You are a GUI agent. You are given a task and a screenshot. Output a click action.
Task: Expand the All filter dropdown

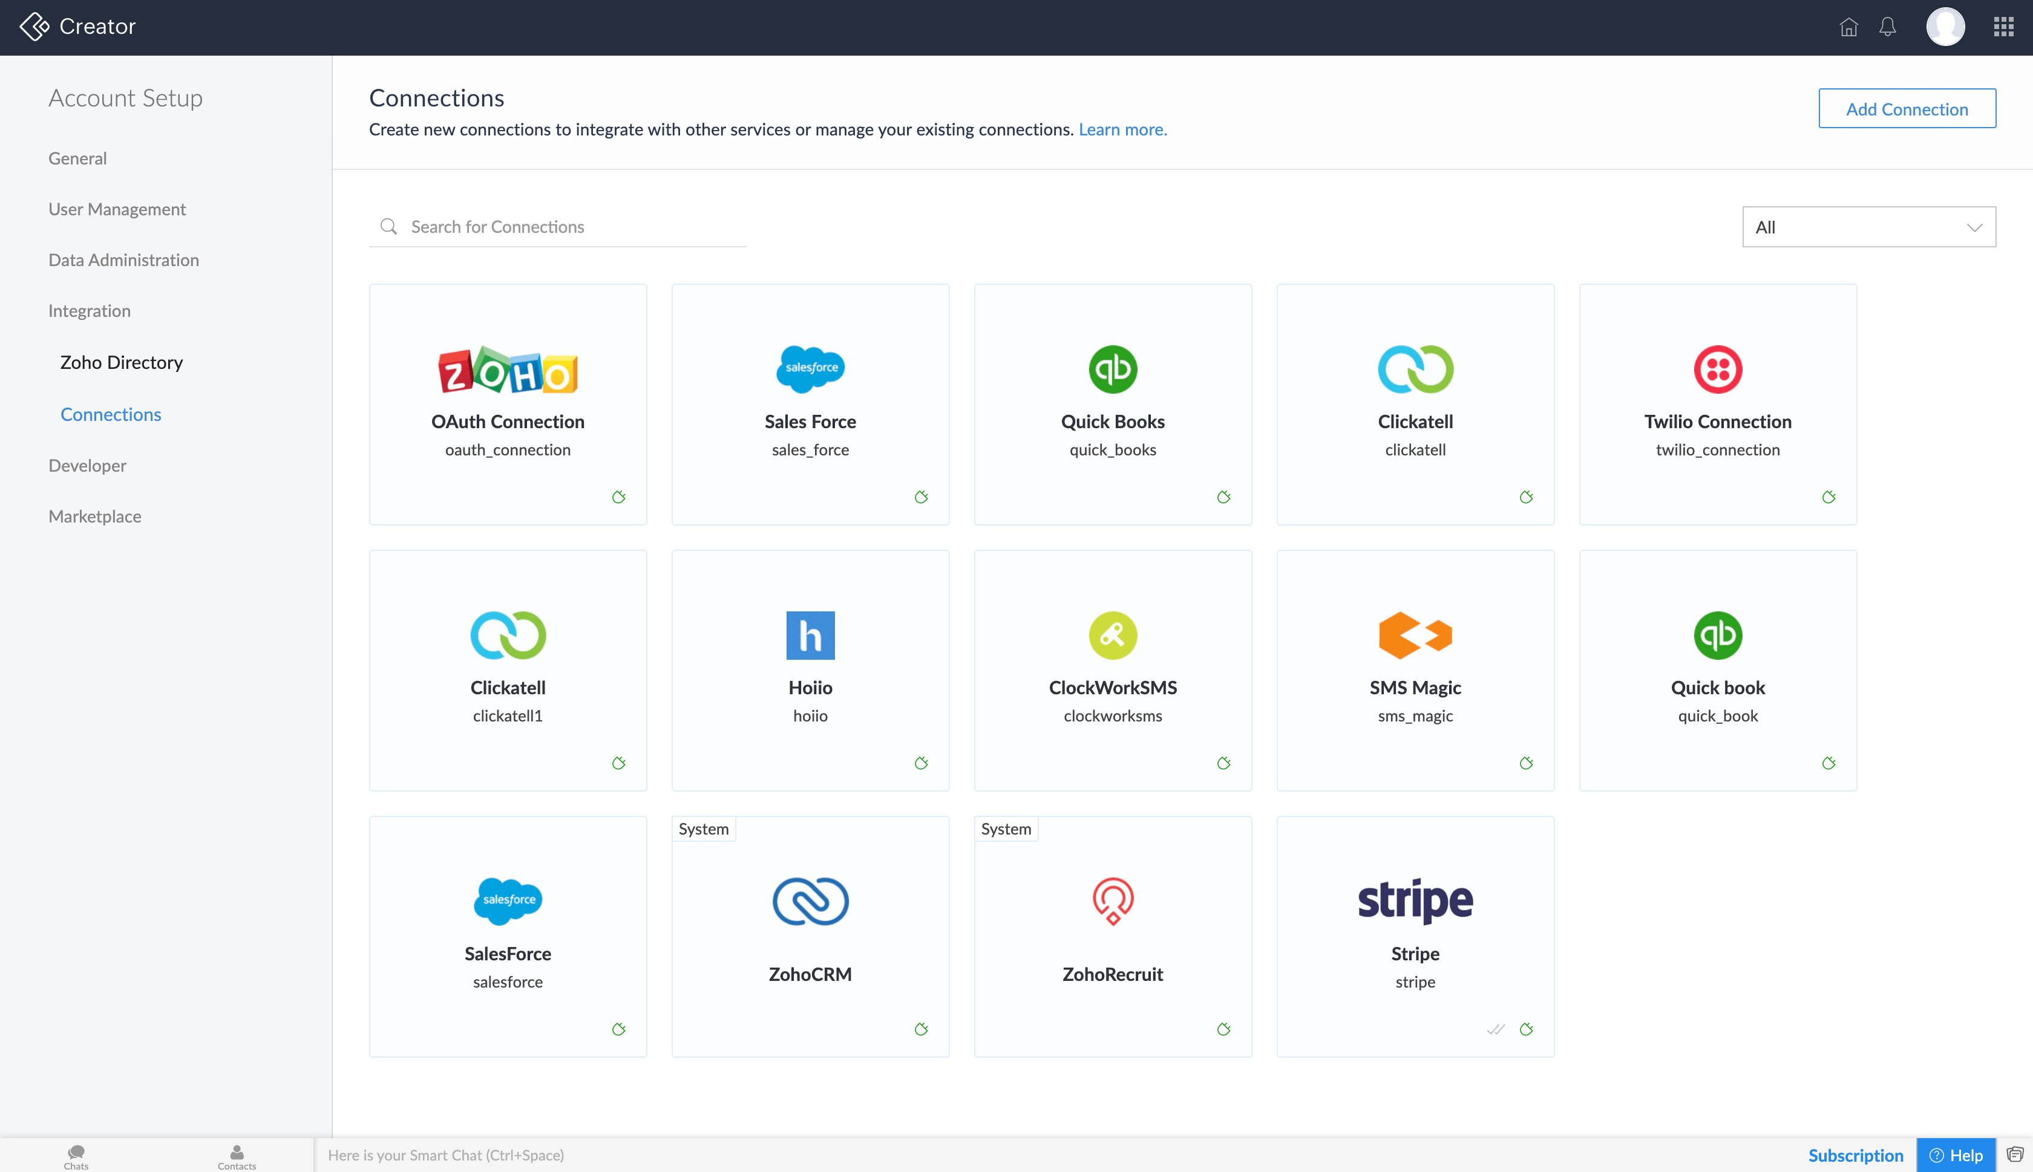pyautogui.click(x=1868, y=227)
